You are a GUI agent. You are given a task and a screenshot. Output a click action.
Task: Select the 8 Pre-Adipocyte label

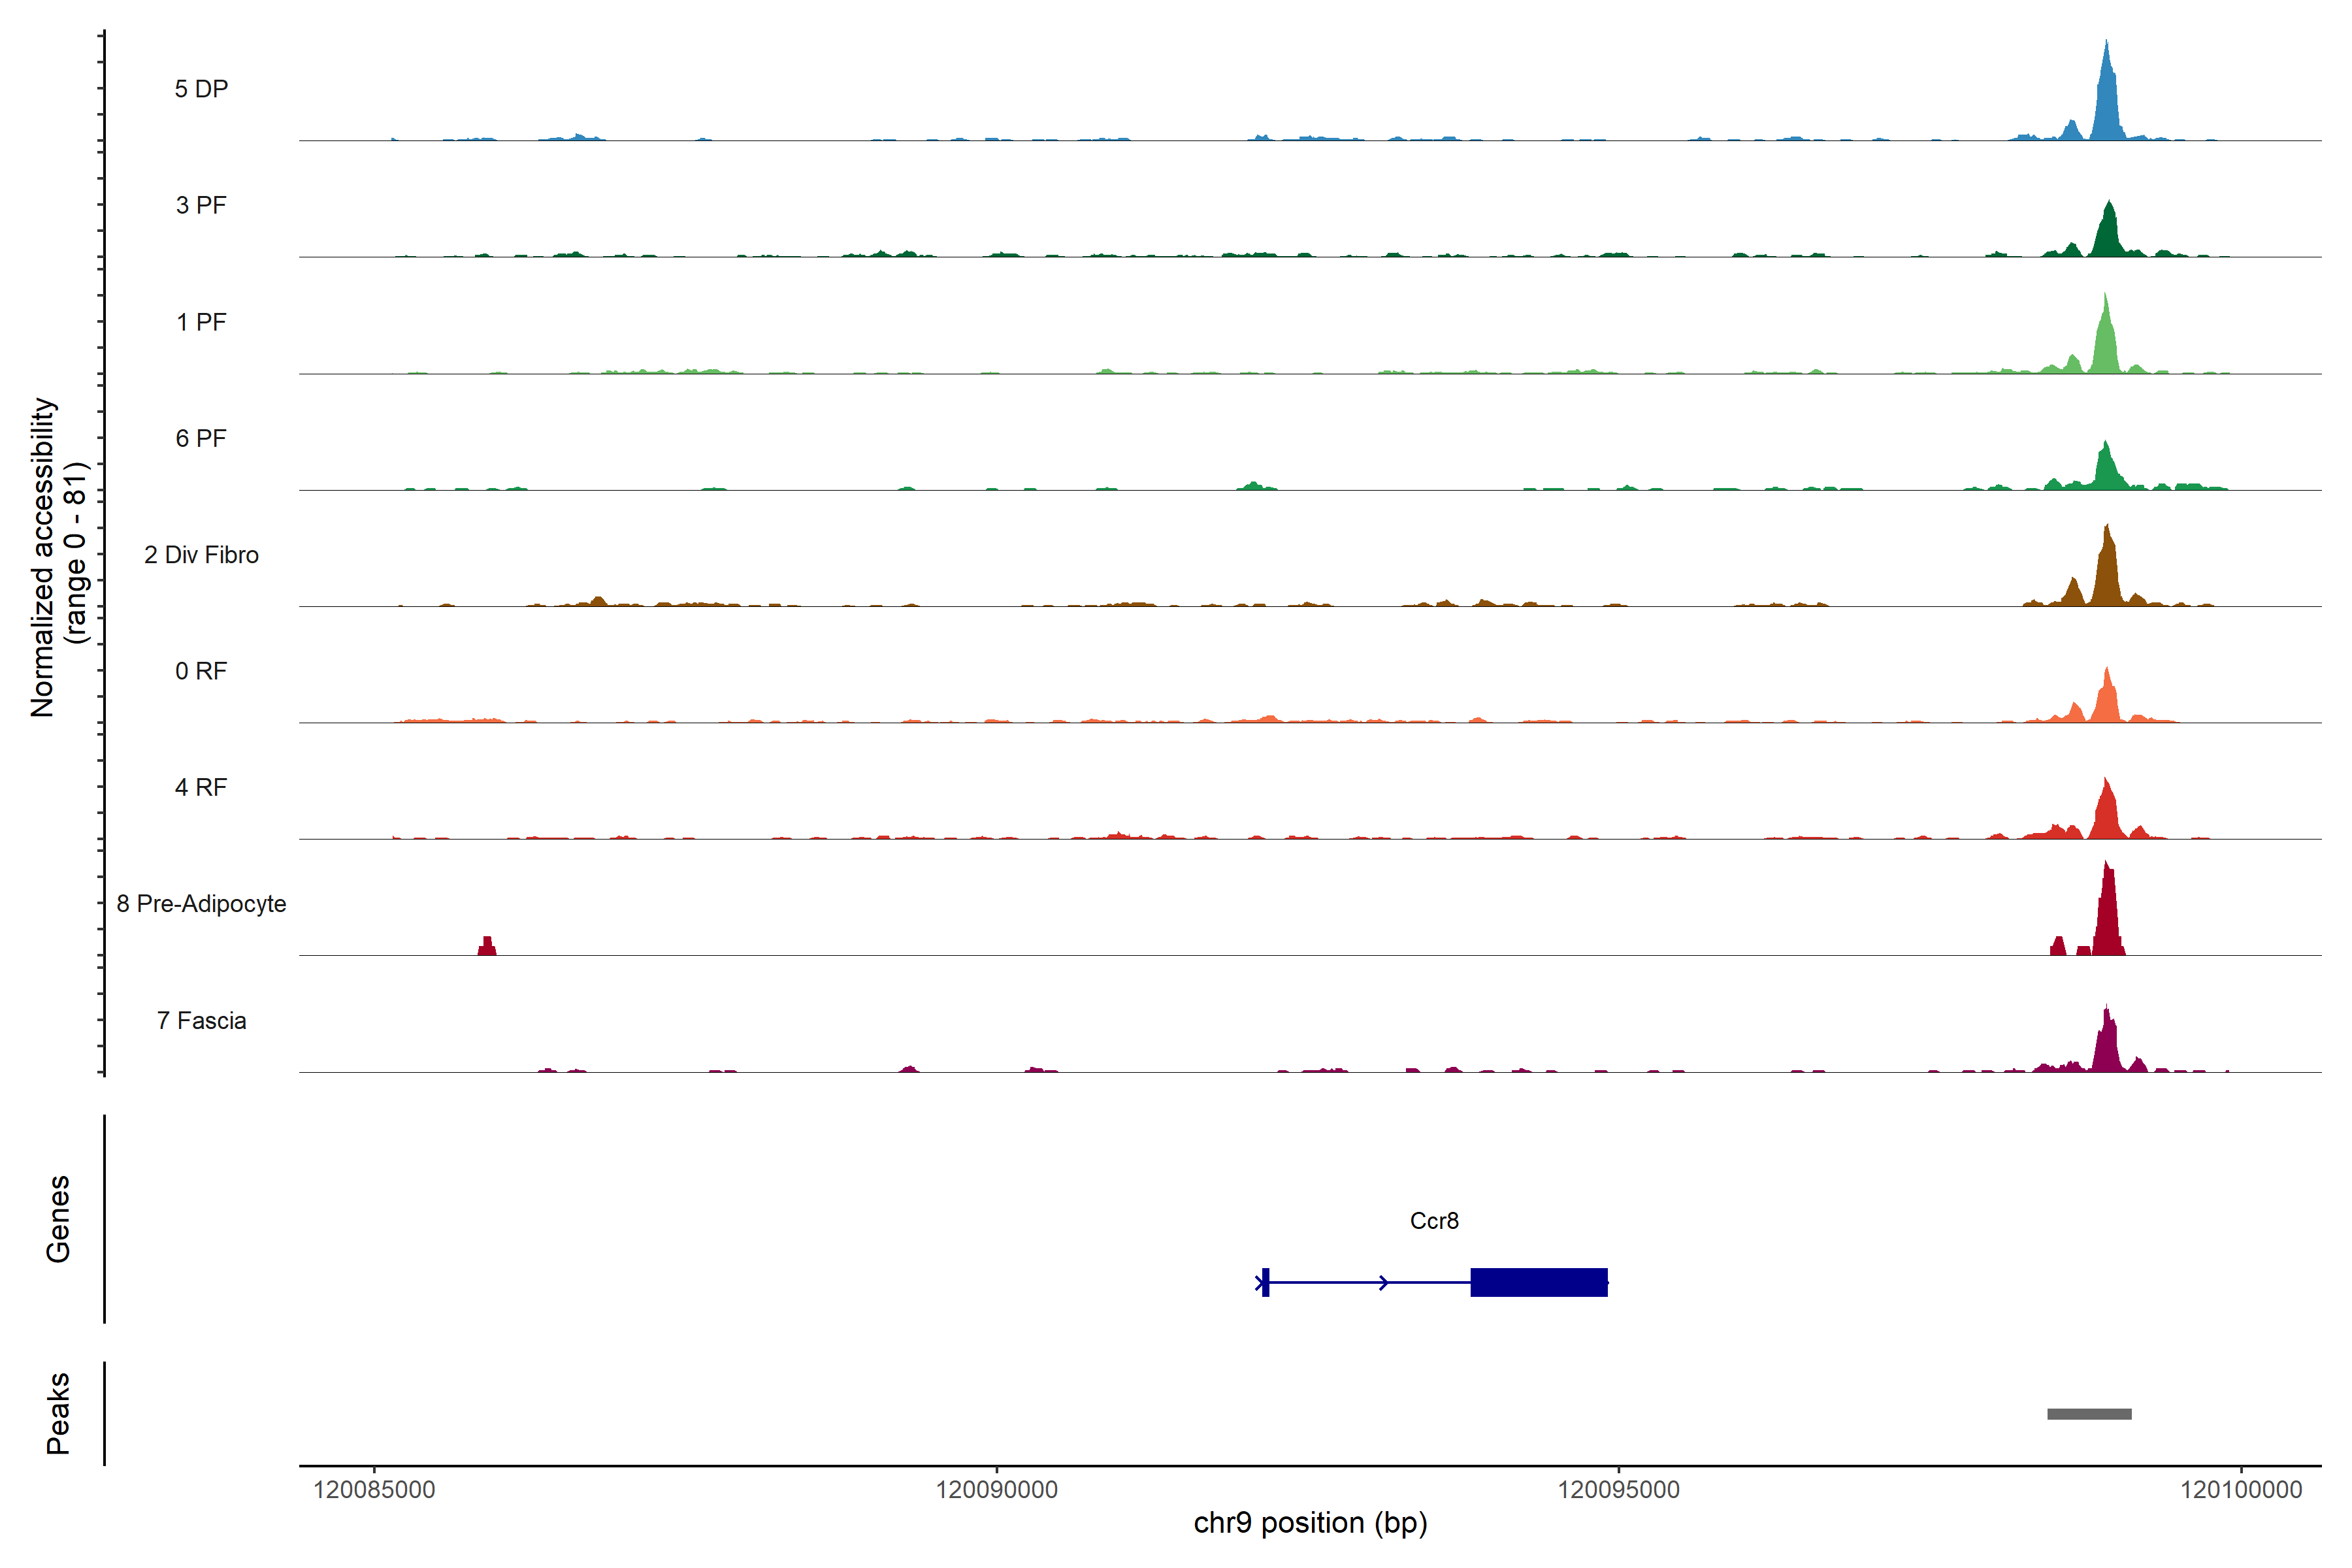click(x=201, y=904)
